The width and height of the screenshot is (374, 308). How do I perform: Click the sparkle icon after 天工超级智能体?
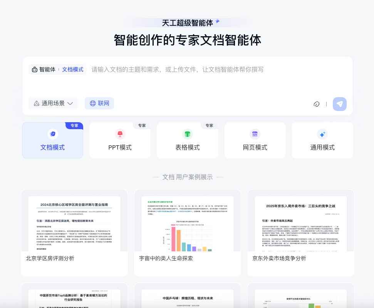click(217, 21)
